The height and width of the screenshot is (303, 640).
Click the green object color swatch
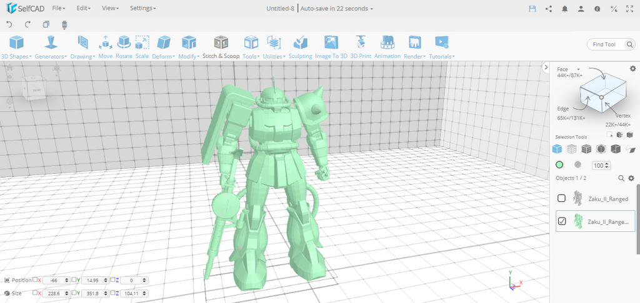point(559,165)
